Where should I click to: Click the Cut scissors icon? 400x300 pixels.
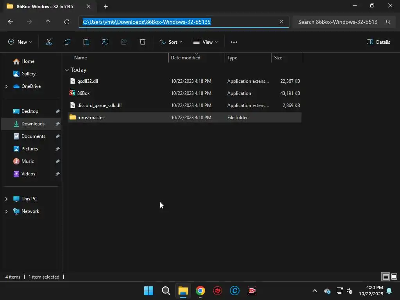click(48, 42)
